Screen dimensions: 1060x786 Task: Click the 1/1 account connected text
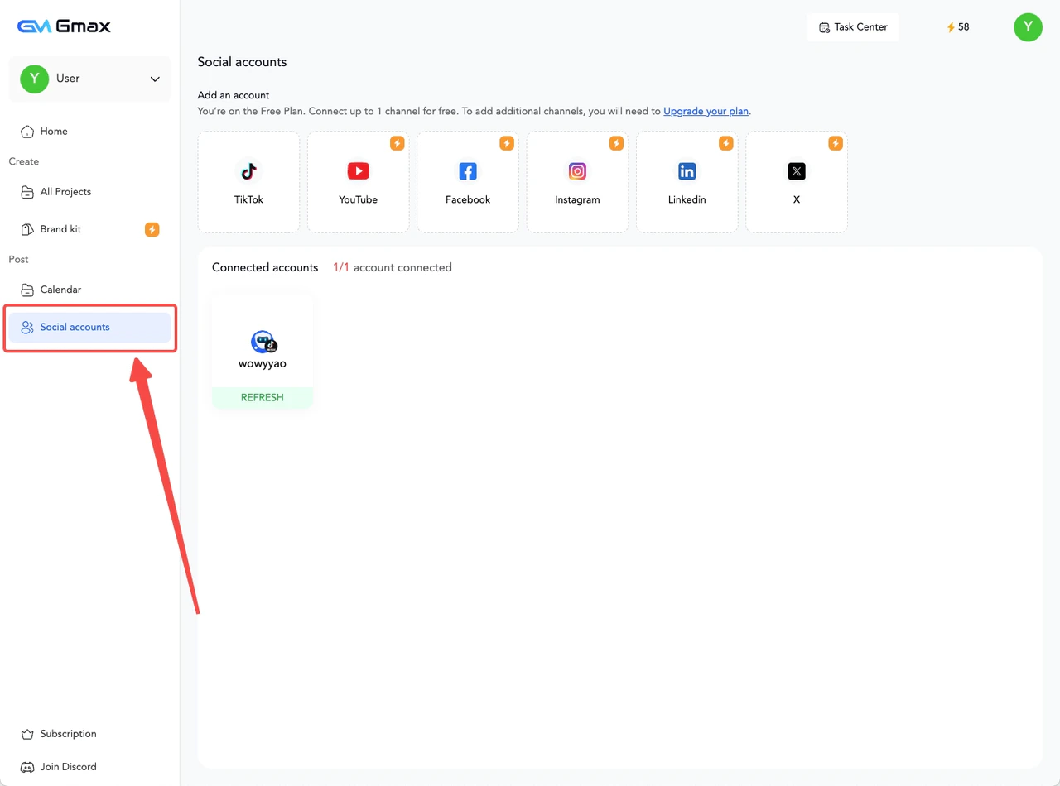click(x=393, y=268)
